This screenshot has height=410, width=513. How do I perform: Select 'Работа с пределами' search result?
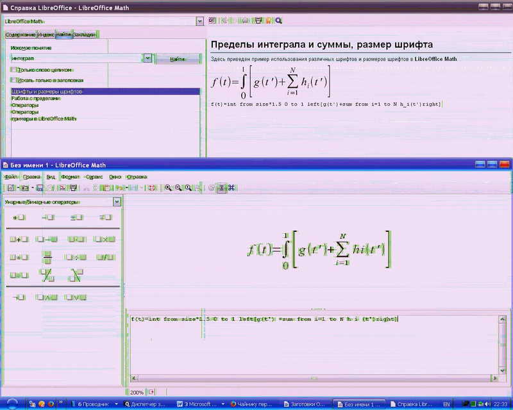coord(36,99)
